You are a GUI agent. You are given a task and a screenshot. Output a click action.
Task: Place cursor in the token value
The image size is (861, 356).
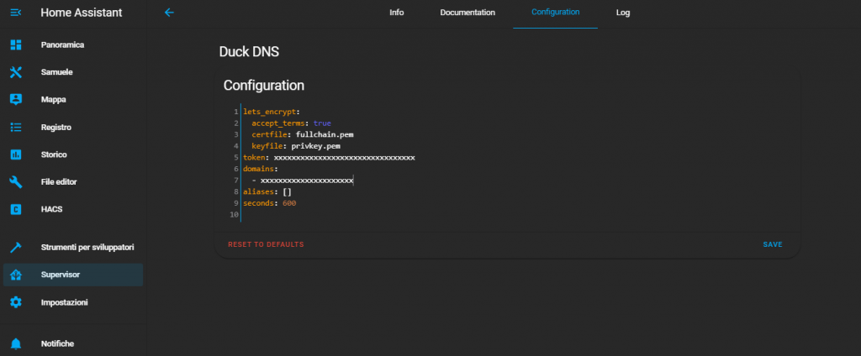(344, 158)
